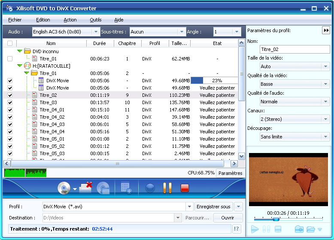The image size is (334, 240).
Task: Click the 23% conversion progress bar
Action: (x=214, y=80)
